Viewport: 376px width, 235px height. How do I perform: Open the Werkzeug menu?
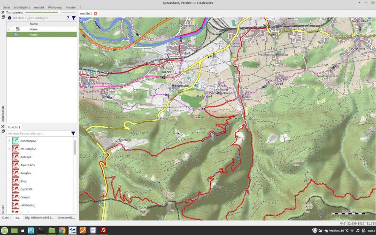coord(54,8)
